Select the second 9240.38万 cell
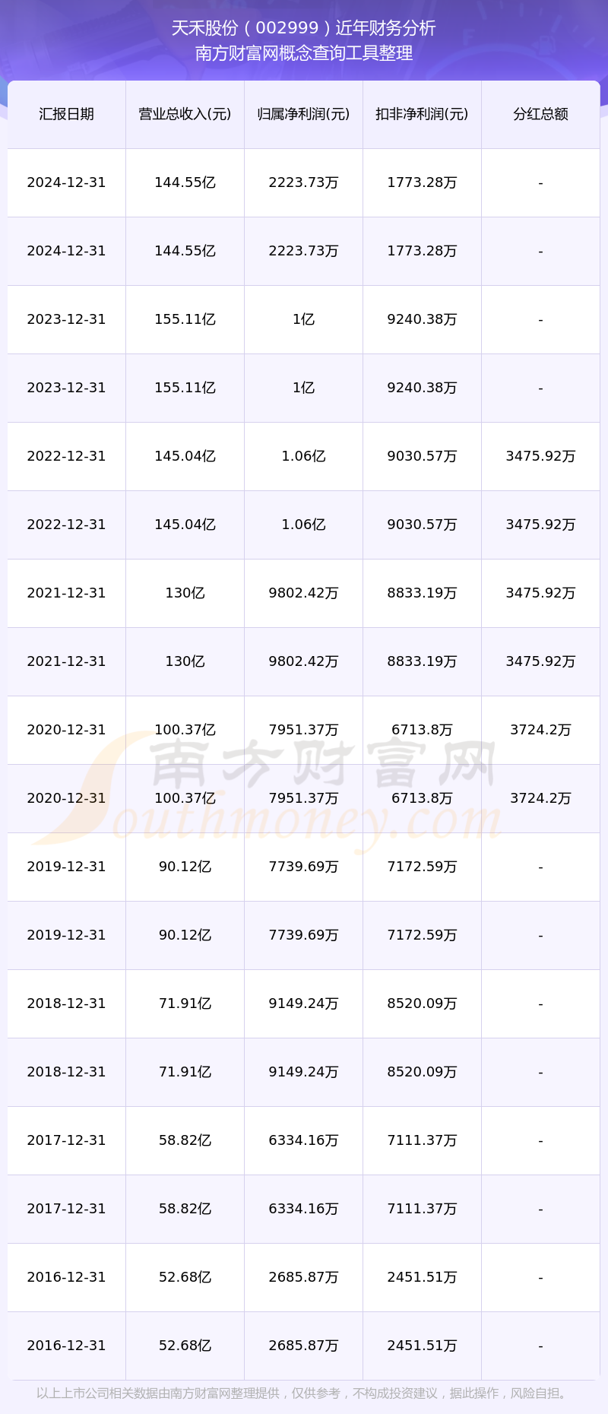The image size is (608, 1414). pyautogui.click(x=422, y=388)
